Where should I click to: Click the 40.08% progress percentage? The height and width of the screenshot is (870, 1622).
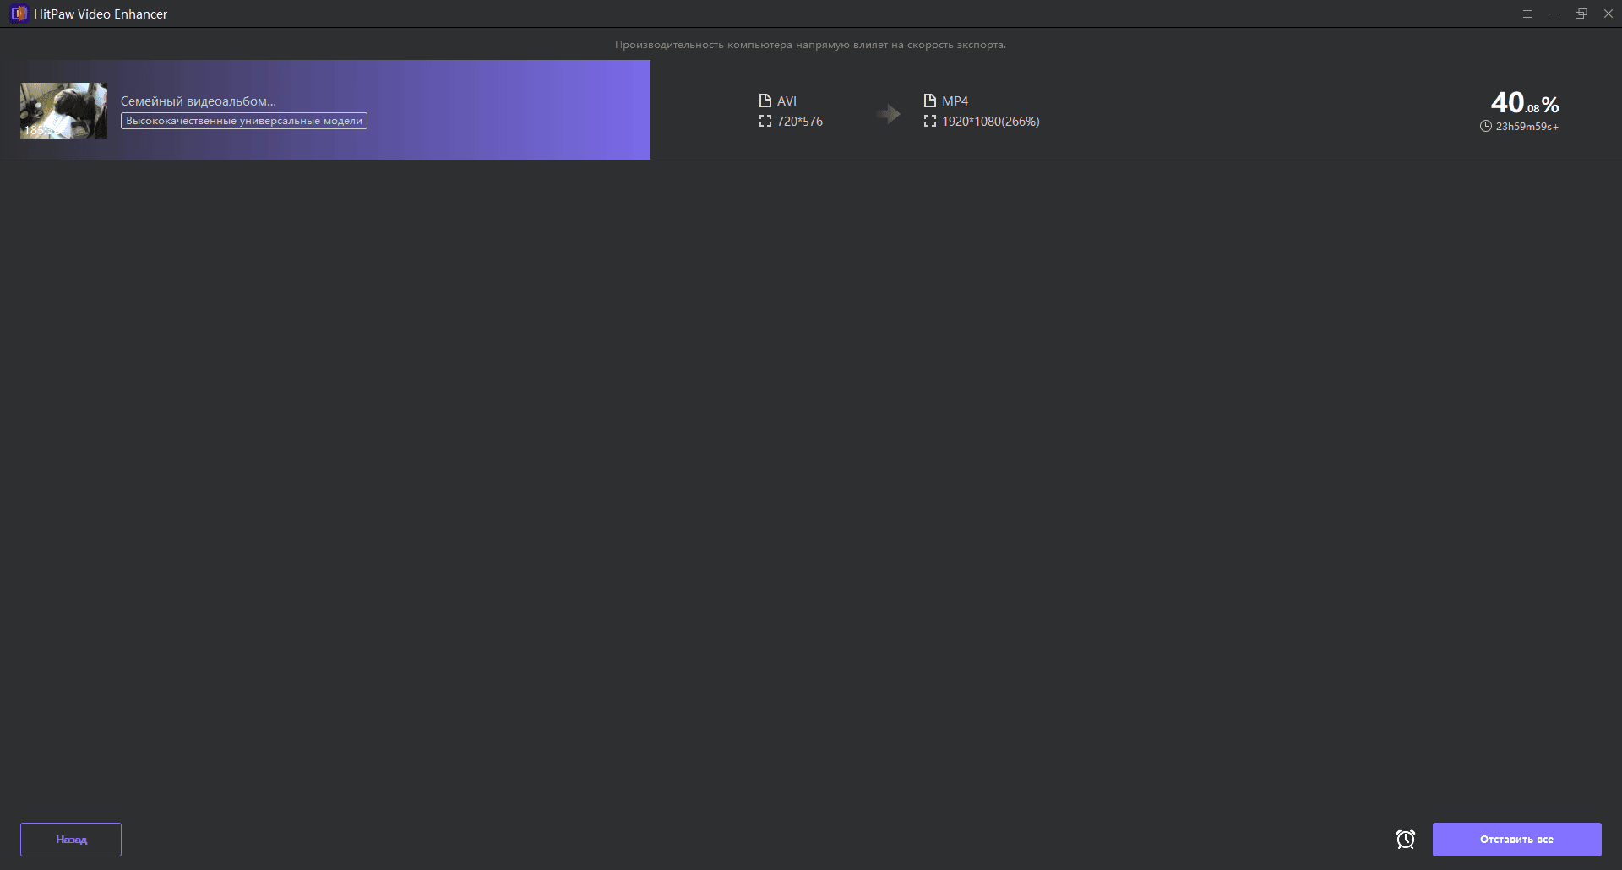(1524, 104)
